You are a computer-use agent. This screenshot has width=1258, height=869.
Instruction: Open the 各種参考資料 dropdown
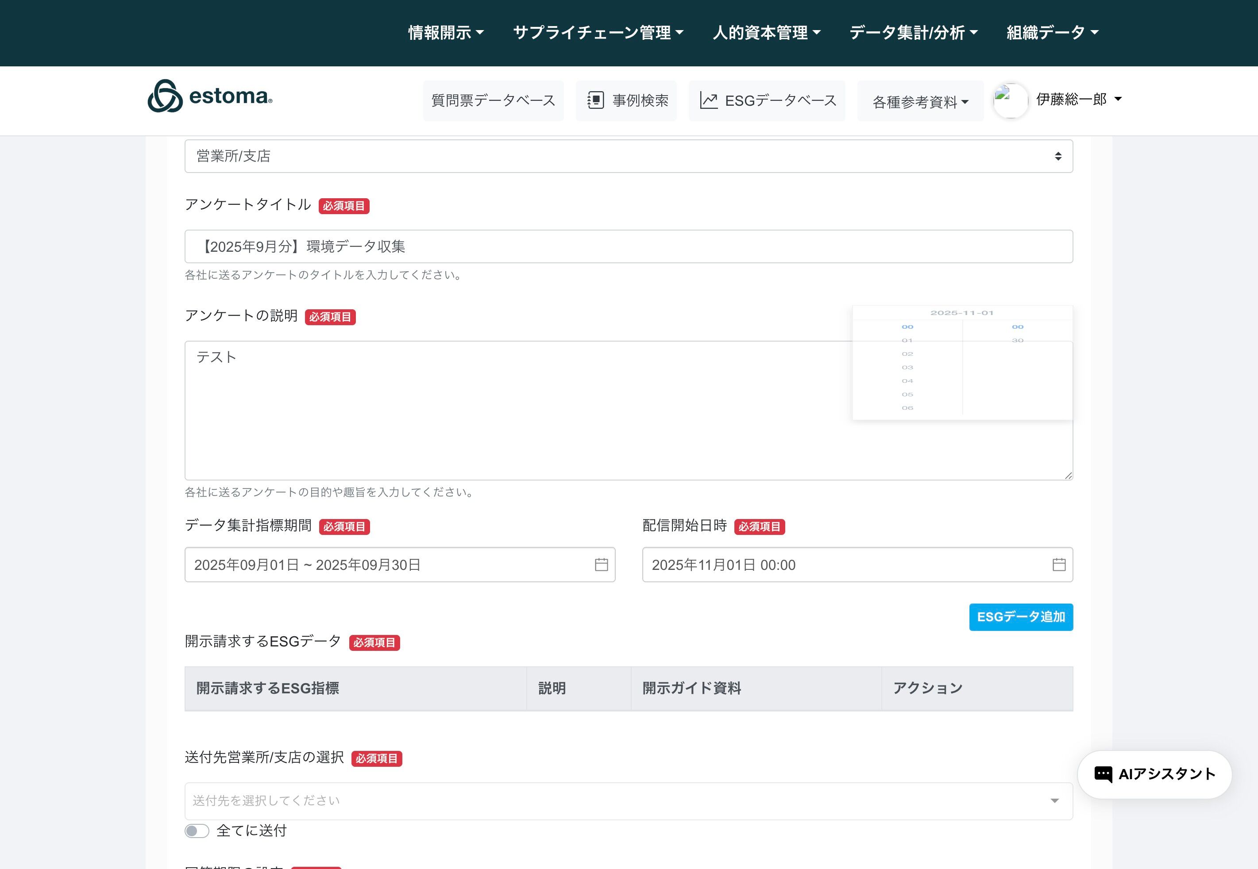(x=920, y=102)
